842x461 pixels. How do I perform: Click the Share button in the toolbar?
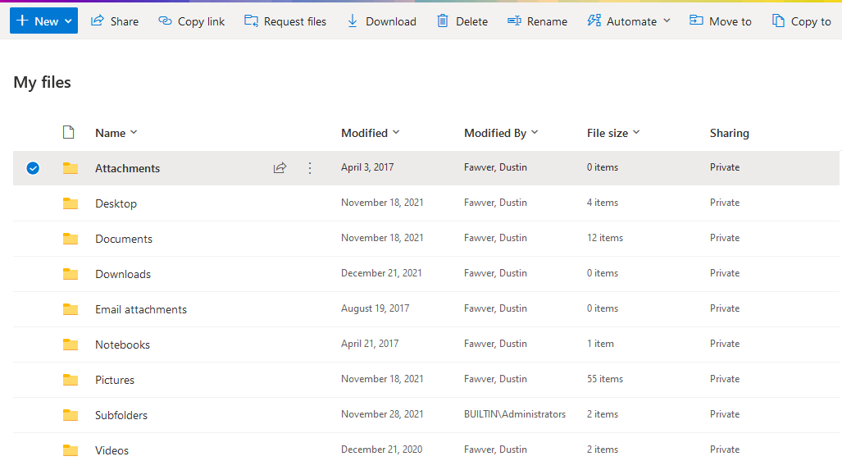pyautogui.click(x=115, y=21)
